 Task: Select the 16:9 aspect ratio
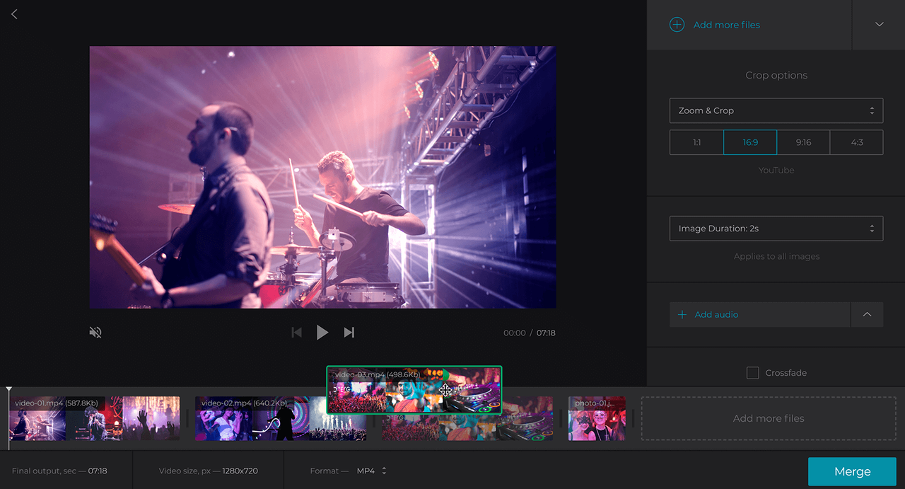click(750, 142)
